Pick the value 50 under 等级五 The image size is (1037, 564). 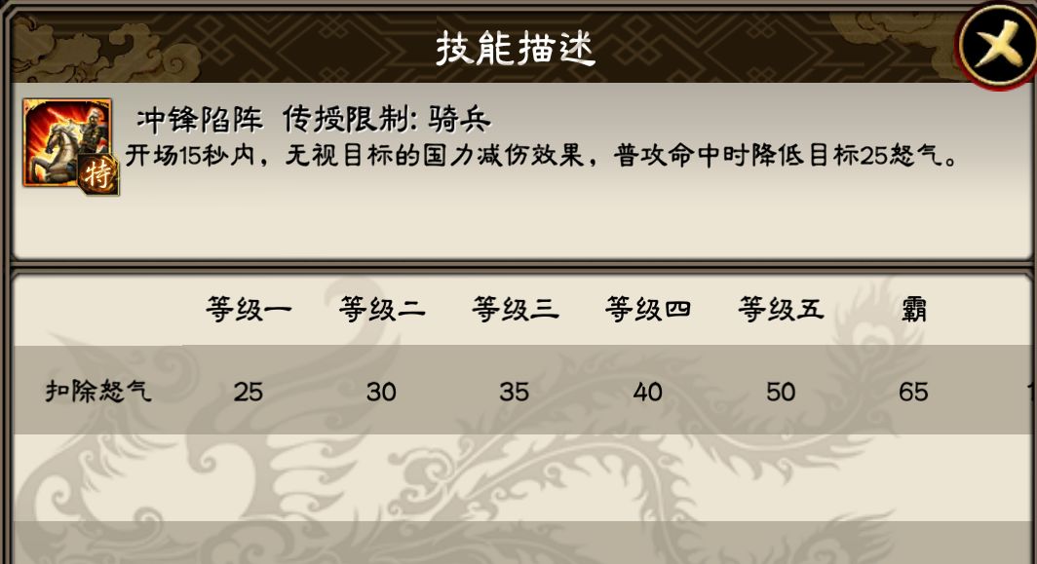tap(782, 392)
